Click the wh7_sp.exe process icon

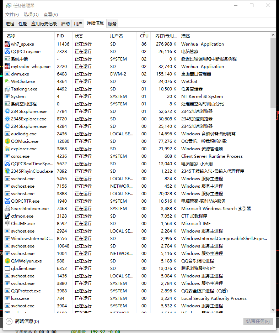pyautogui.click(x=7, y=44)
